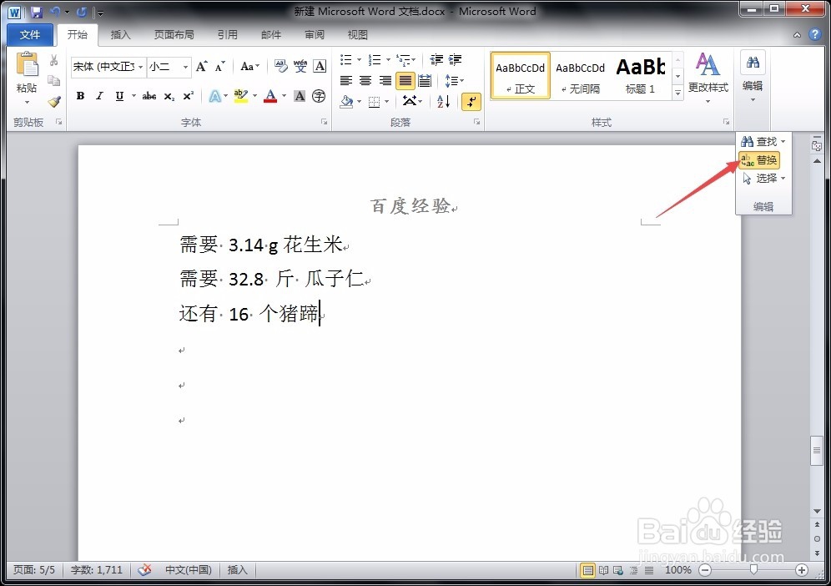Open the 文件 File tab
831x586 pixels.
click(x=30, y=34)
